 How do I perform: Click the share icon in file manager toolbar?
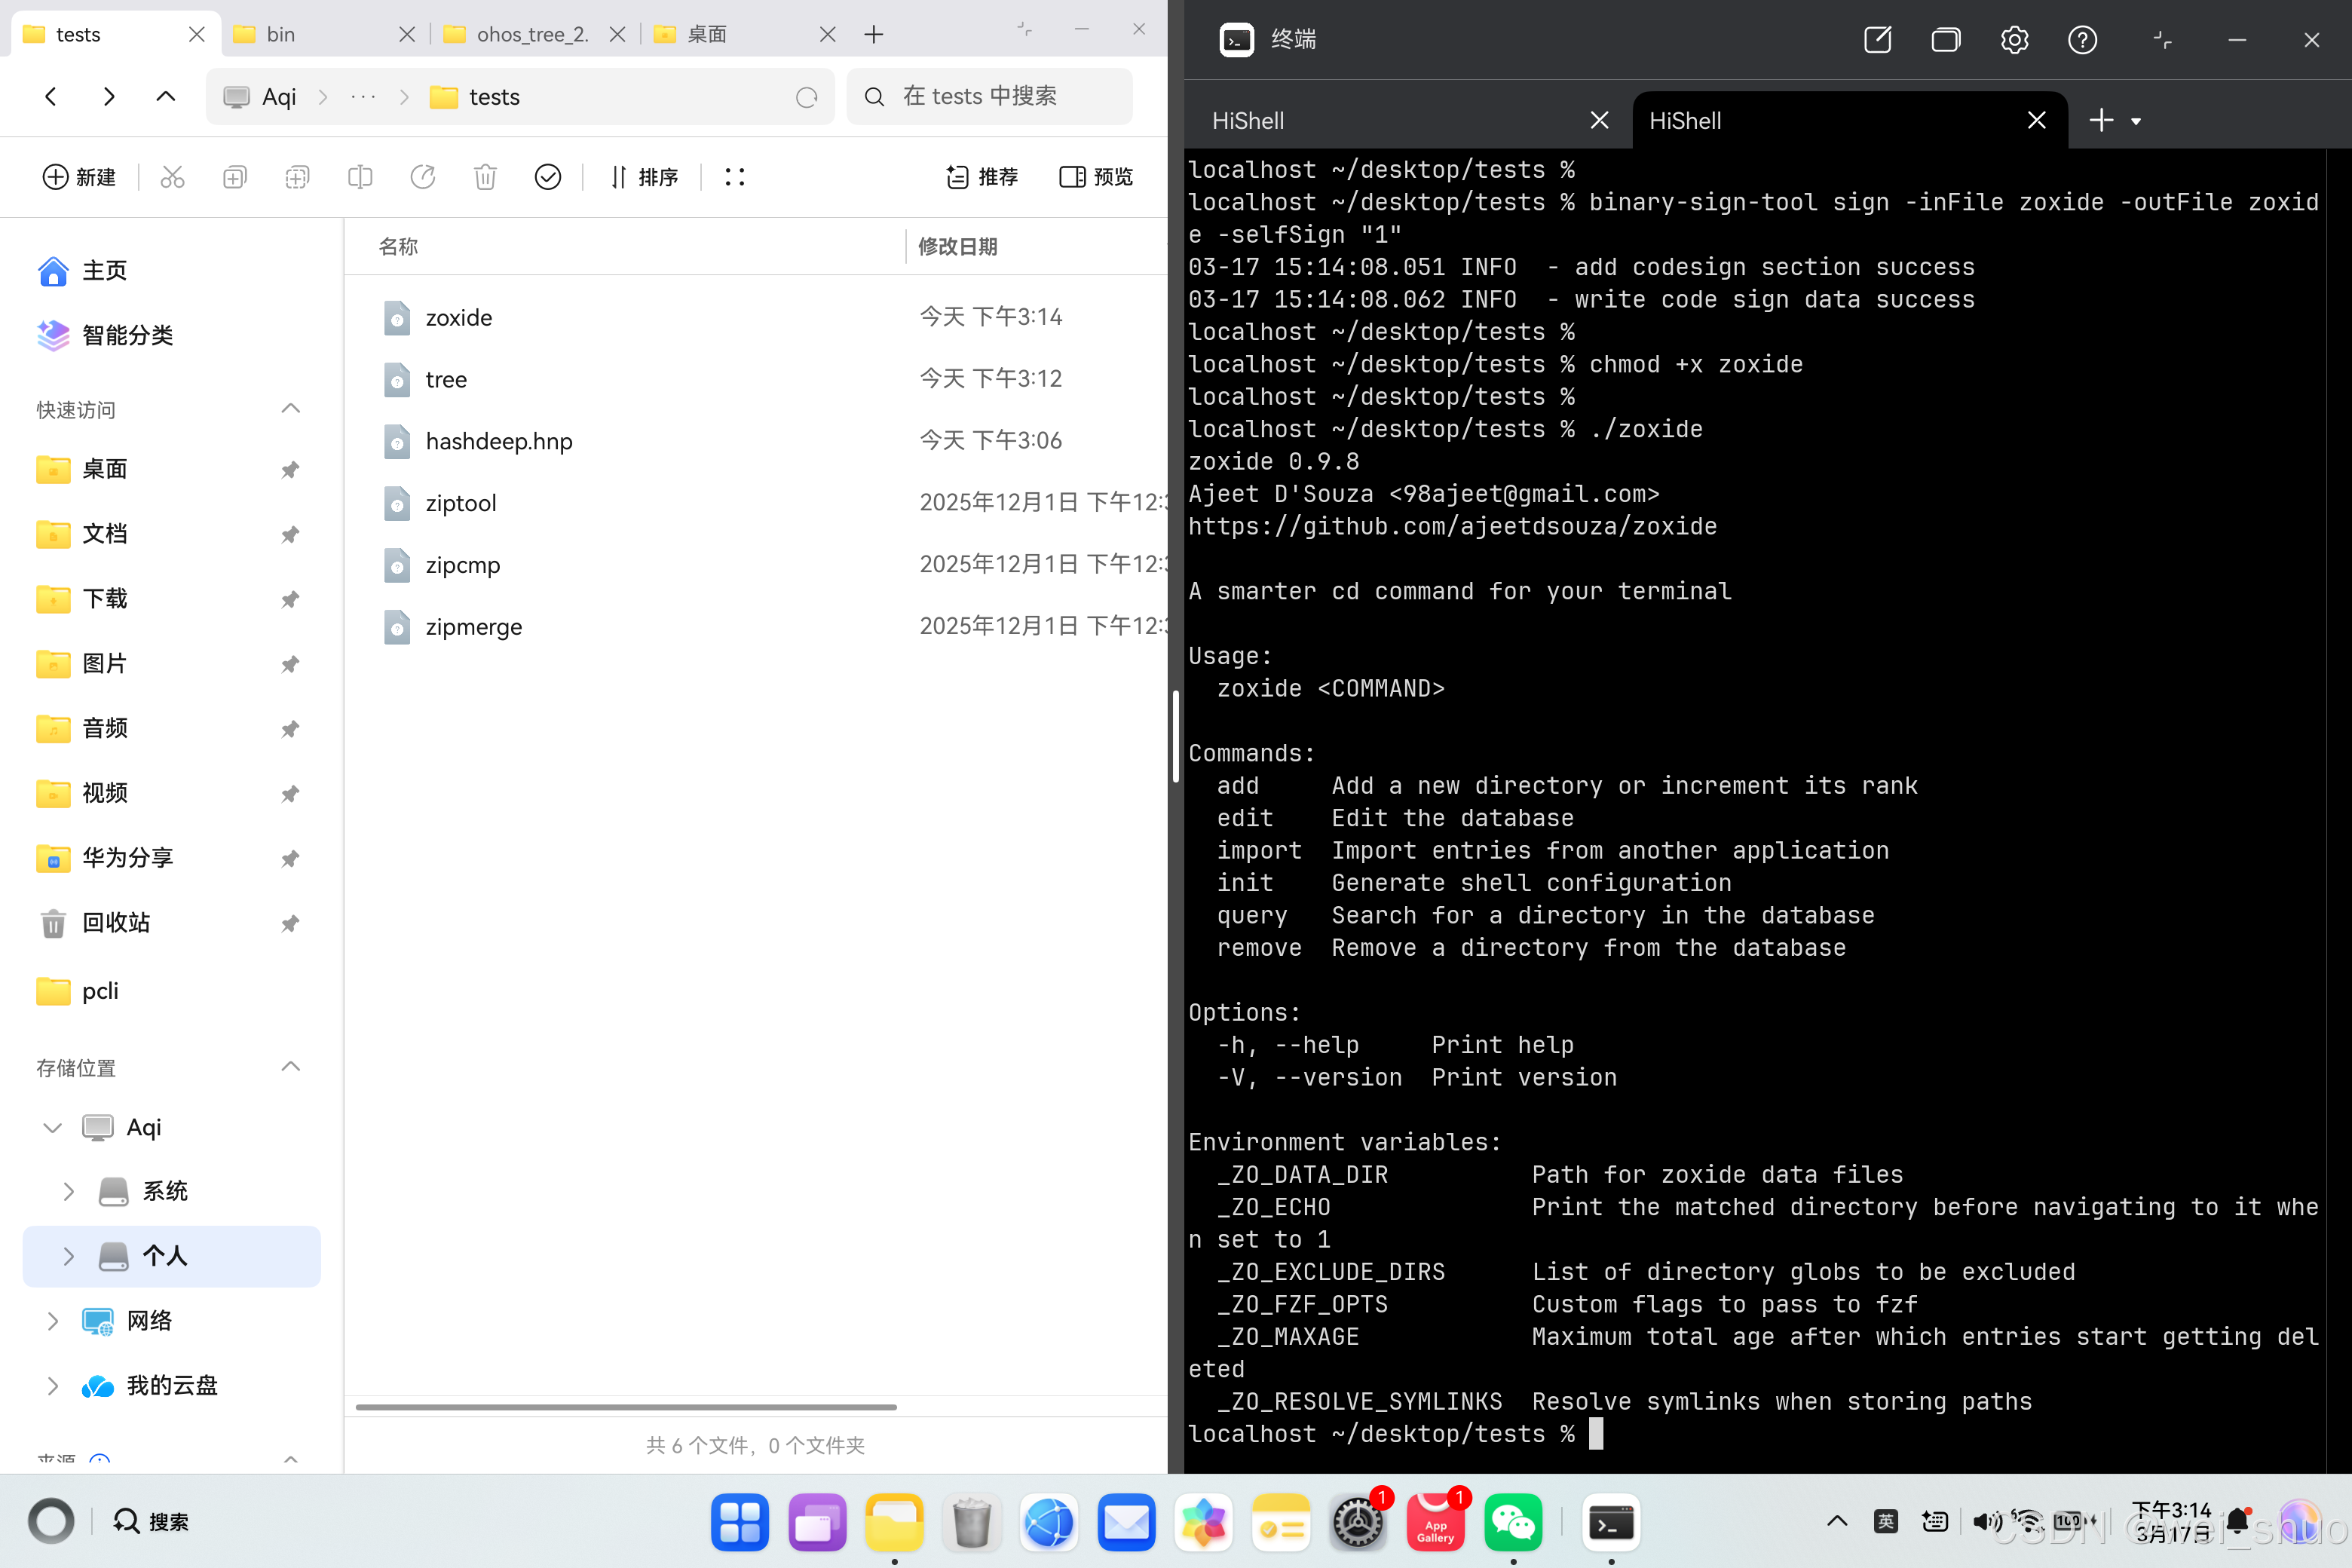(423, 177)
